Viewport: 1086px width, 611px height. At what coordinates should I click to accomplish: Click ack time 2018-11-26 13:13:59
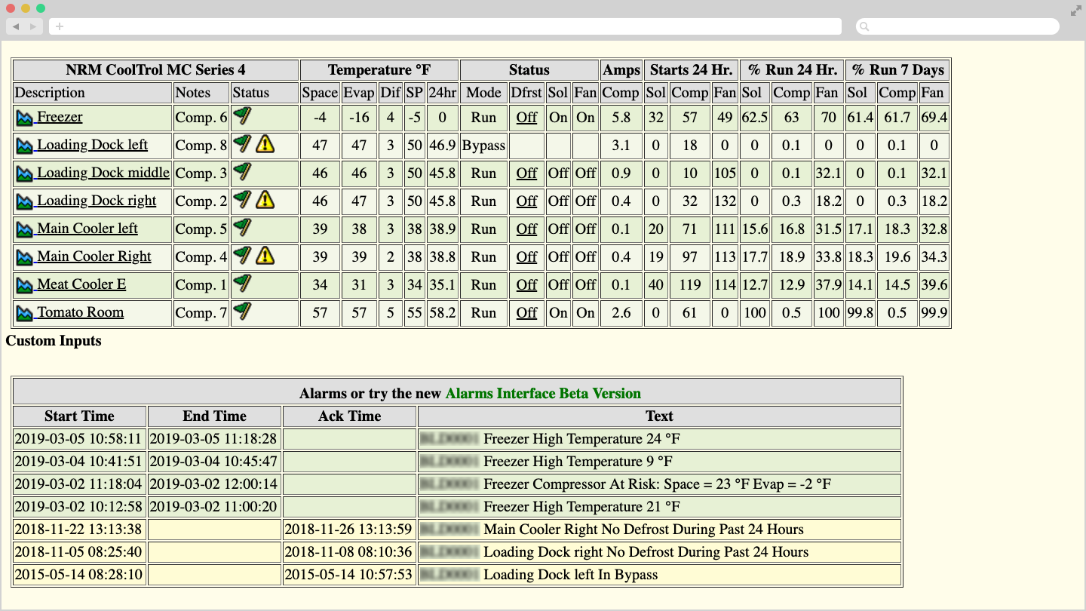(x=350, y=530)
